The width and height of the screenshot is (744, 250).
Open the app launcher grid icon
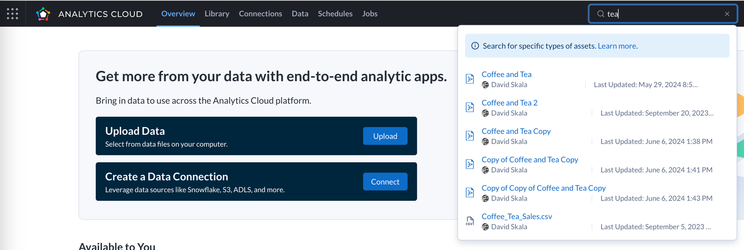click(x=12, y=14)
